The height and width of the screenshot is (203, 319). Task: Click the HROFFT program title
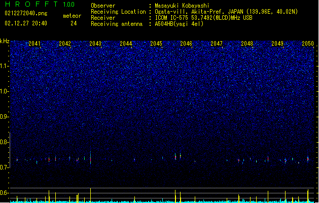click(x=31, y=4)
